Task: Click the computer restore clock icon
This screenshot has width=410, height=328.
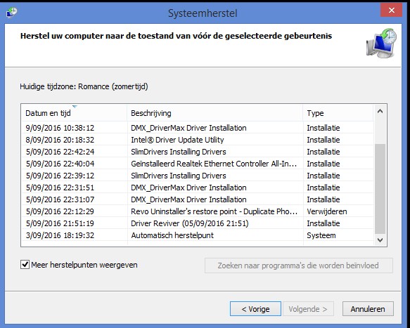Action: click(x=381, y=44)
